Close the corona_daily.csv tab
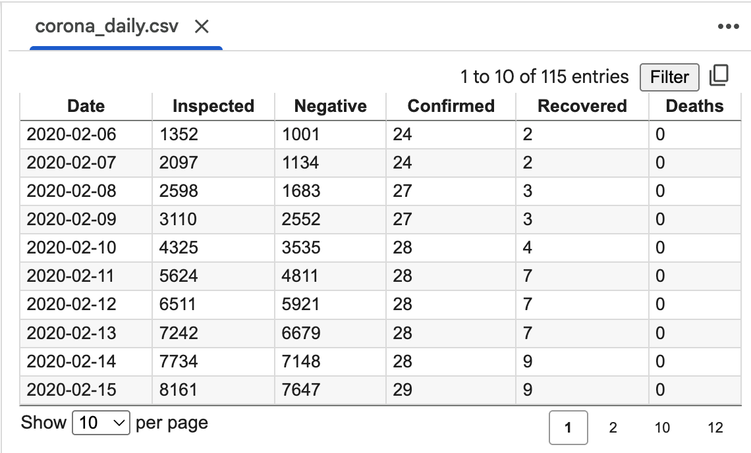Viewport: 751px width, 453px height. (x=202, y=27)
